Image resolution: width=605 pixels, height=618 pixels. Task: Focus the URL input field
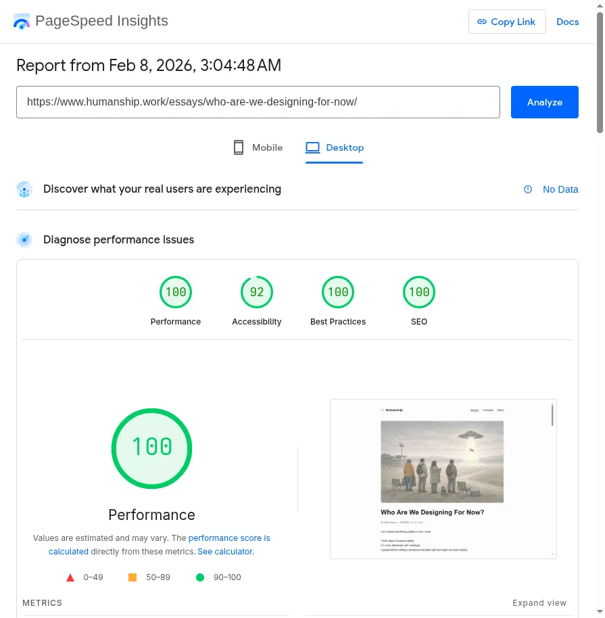(x=258, y=102)
